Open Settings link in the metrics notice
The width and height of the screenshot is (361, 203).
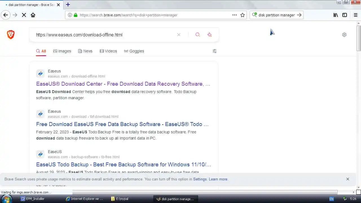point(200,179)
